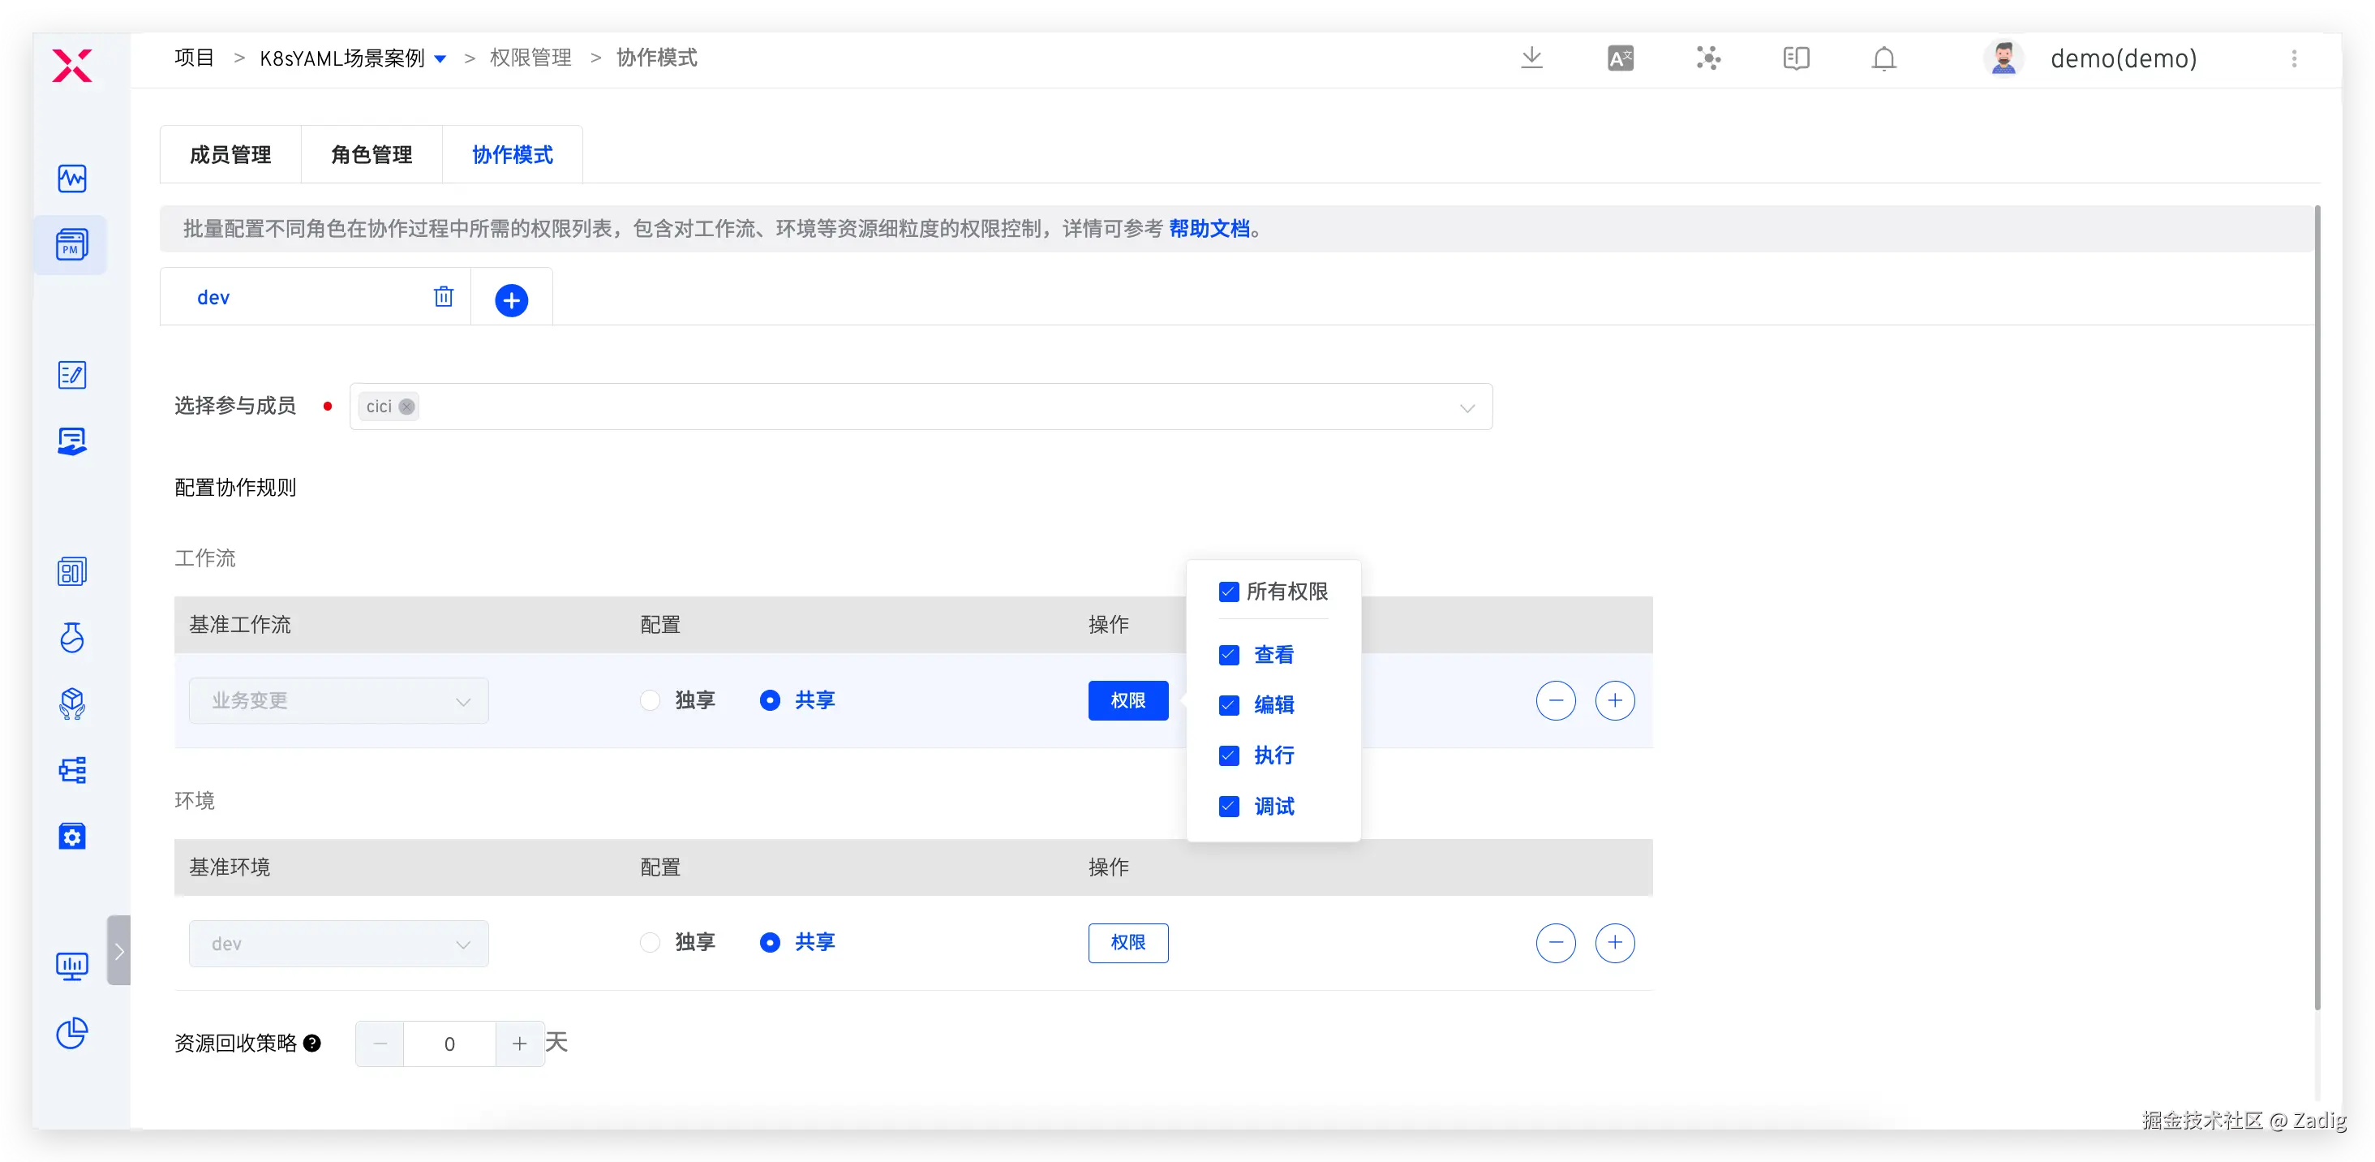Click the pie chart icon in sidebar
The image size is (2375, 1162).
pos(72,1033)
